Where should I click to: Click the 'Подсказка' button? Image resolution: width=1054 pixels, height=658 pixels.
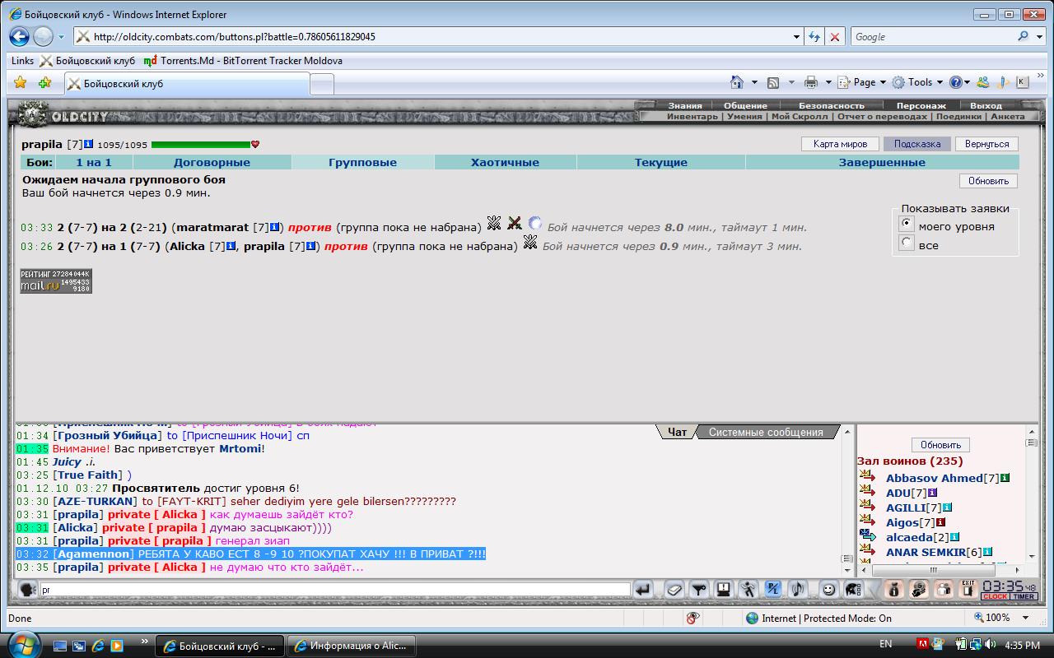pyautogui.click(x=916, y=144)
